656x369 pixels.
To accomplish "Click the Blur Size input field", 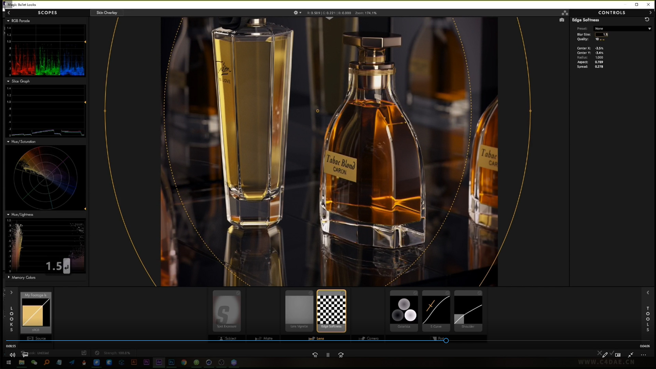I will coord(601,35).
